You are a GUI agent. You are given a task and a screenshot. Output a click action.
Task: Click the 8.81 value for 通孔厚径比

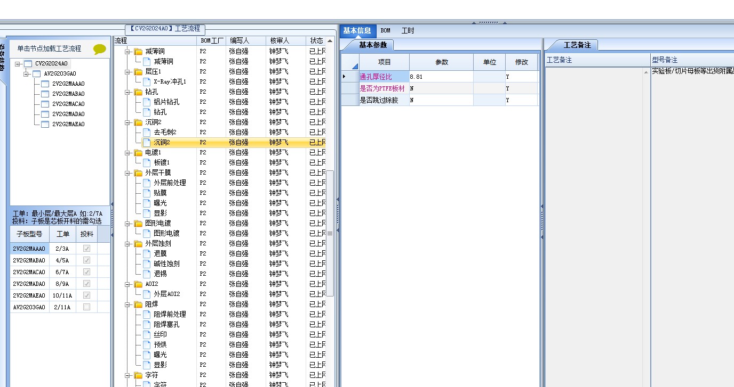click(441, 77)
